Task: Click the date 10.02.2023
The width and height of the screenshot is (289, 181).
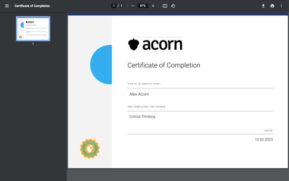Action: (x=264, y=140)
